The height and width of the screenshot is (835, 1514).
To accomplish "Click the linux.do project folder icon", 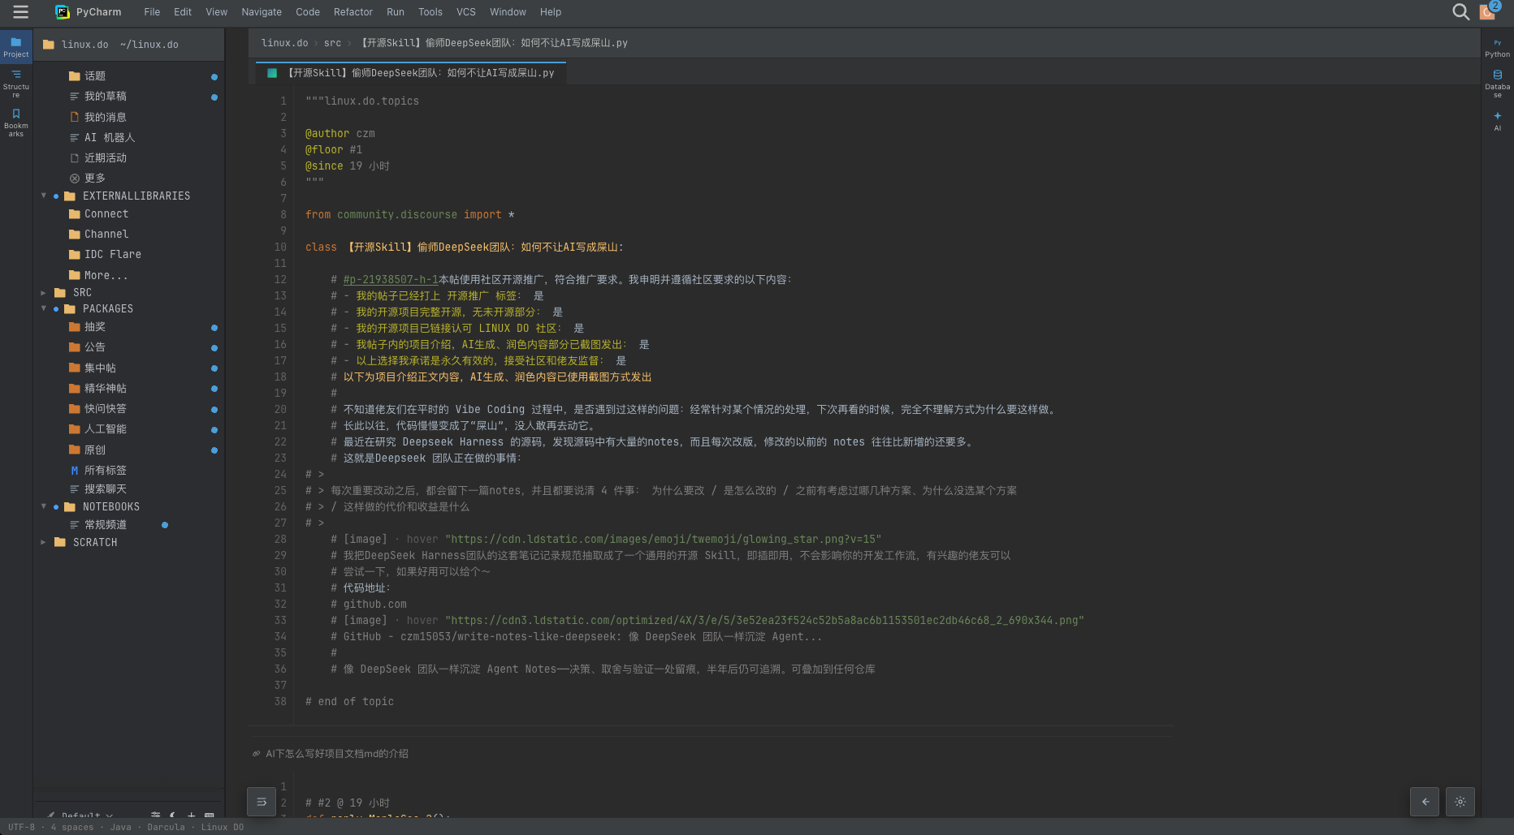I will click(x=49, y=45).
